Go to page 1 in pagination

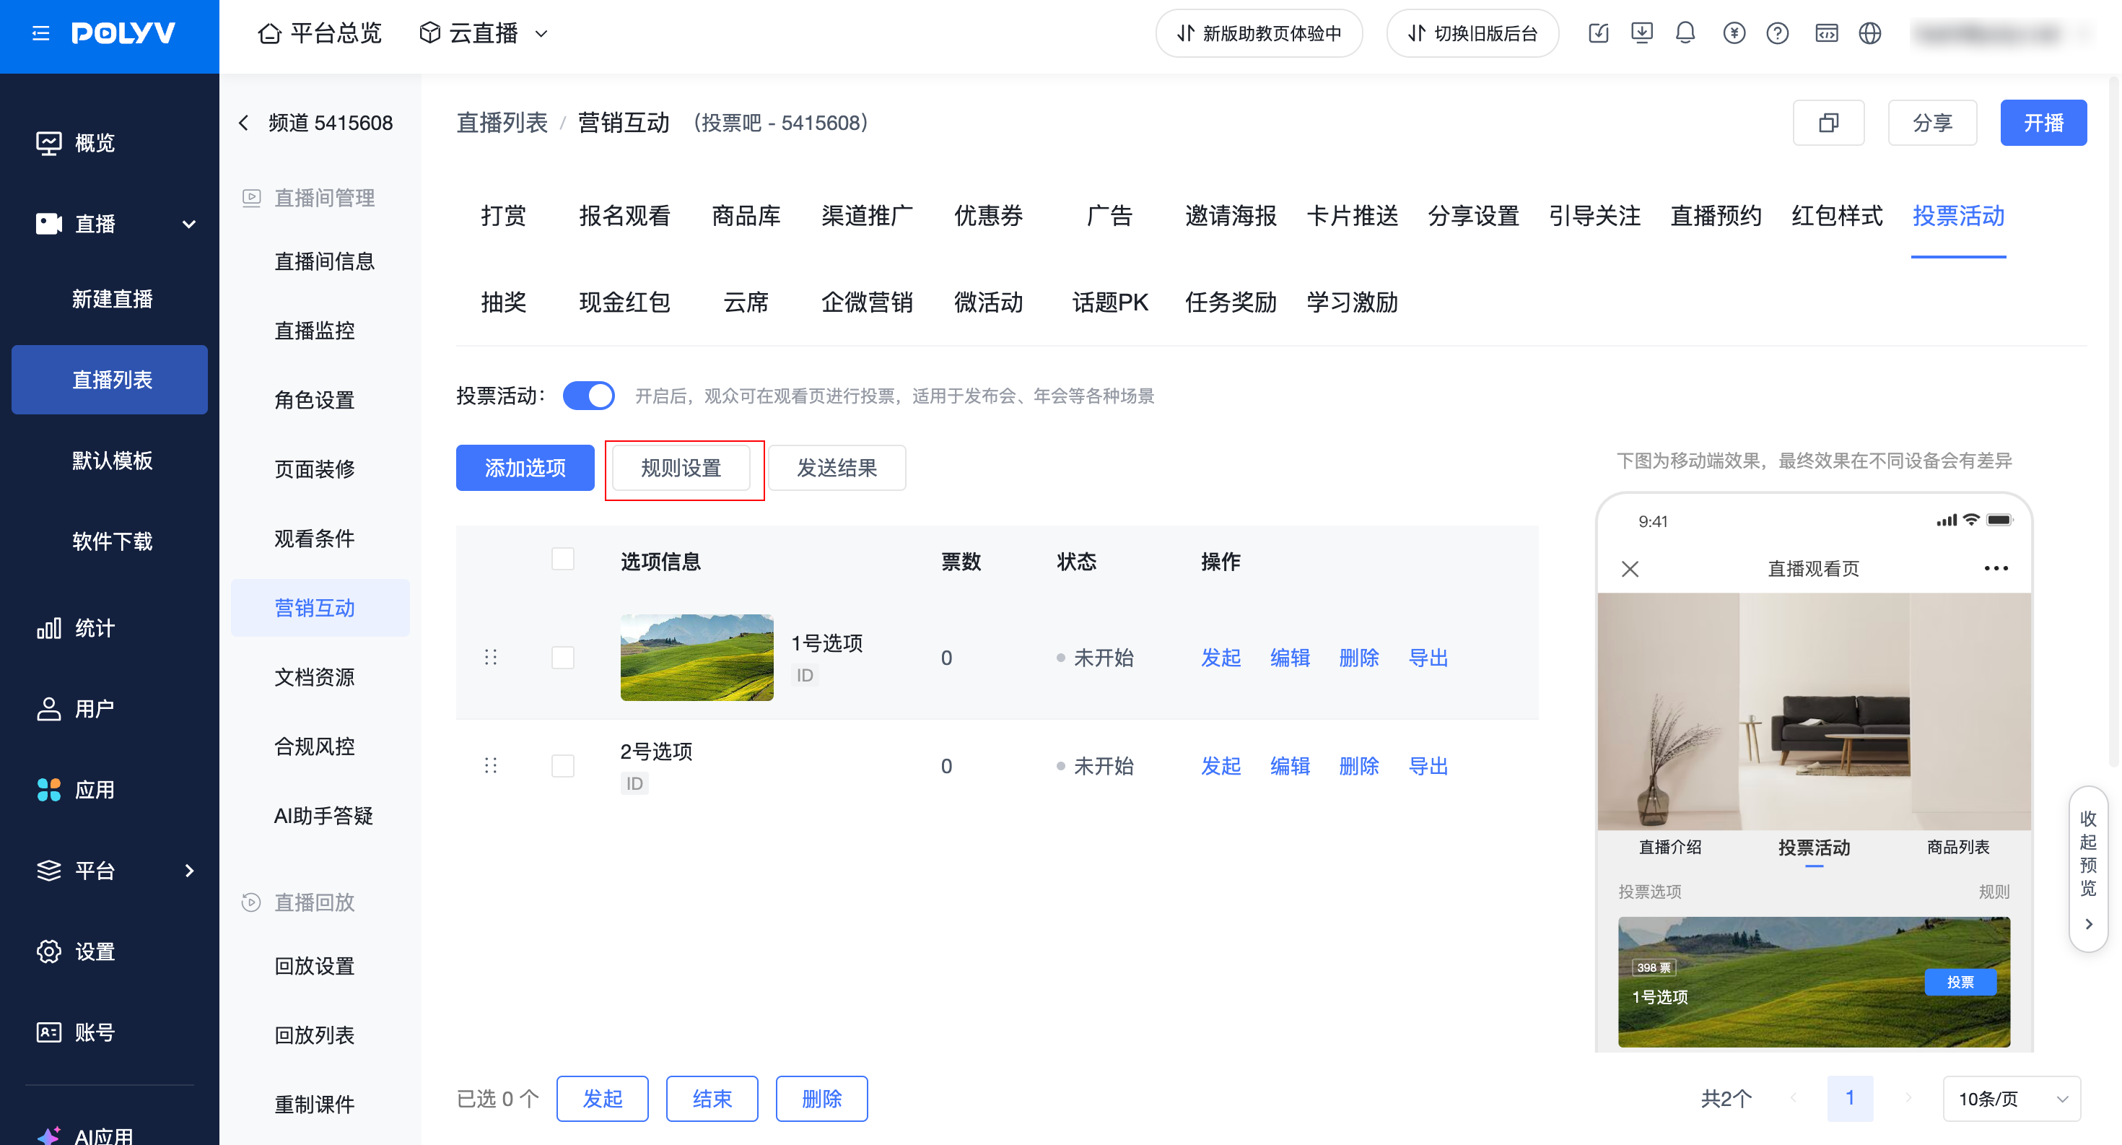pos(1849,1098)
